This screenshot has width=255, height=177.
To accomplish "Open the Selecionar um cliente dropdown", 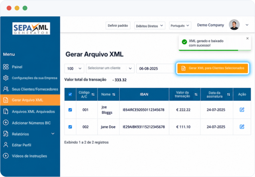I will point(110,69).
